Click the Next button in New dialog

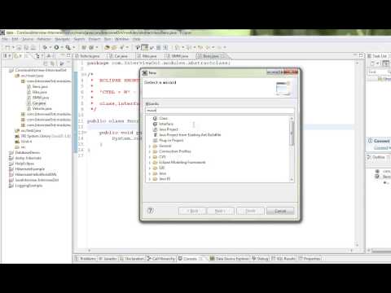coord(220,211)
